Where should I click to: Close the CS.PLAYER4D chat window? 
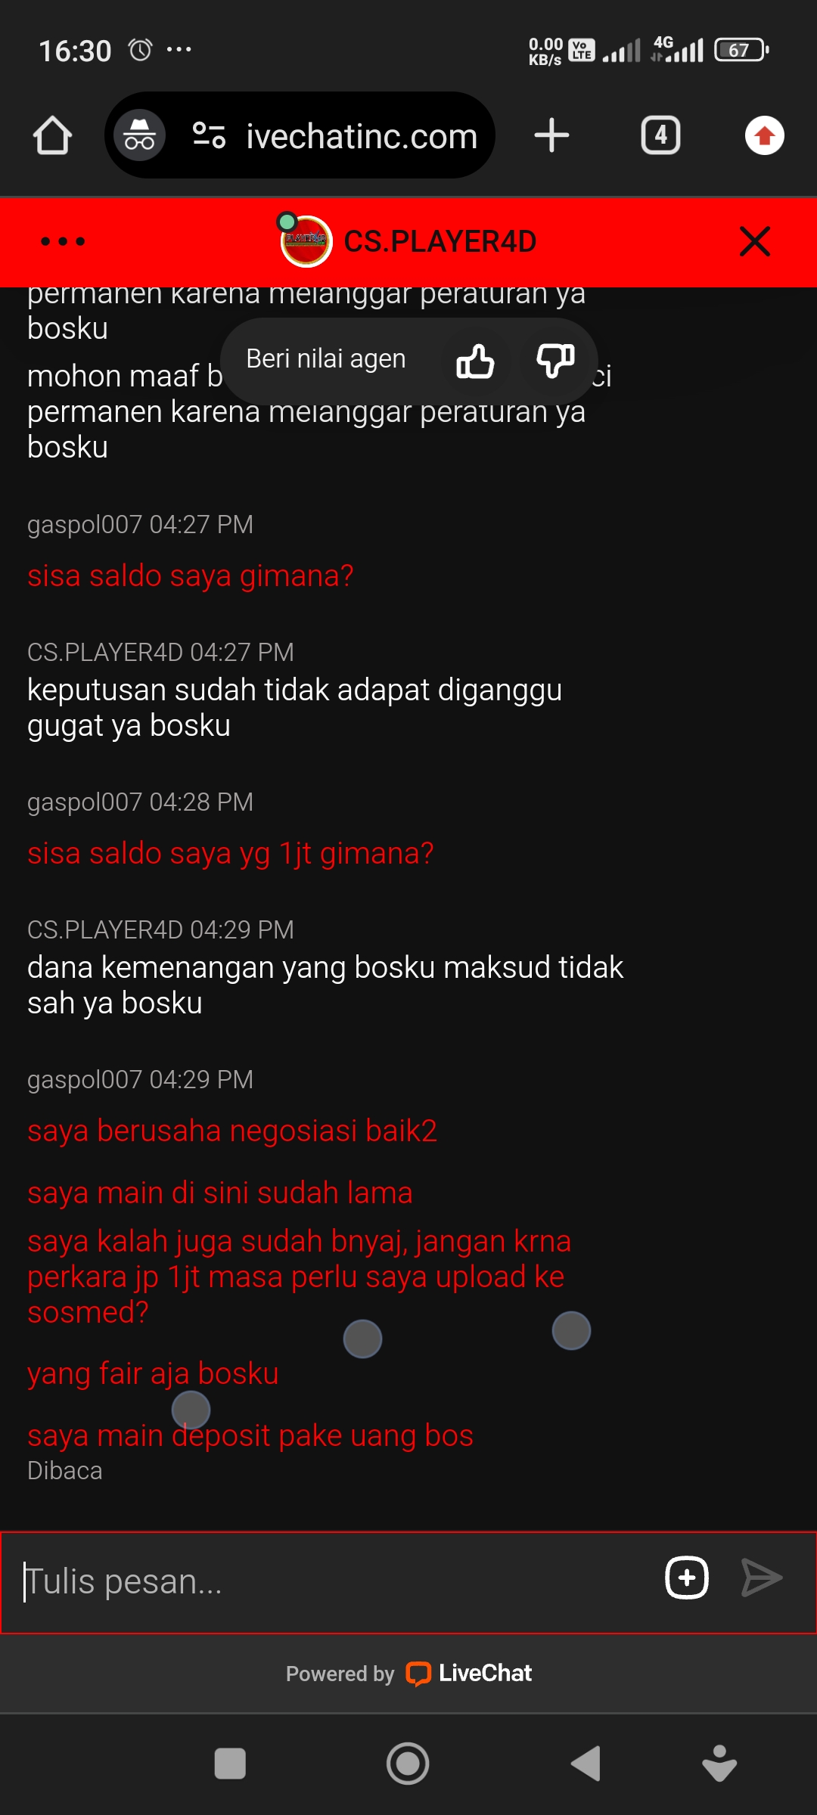[x=755, y=242]
